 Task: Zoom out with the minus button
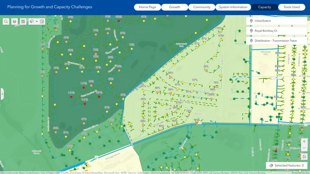coord(304,148)
